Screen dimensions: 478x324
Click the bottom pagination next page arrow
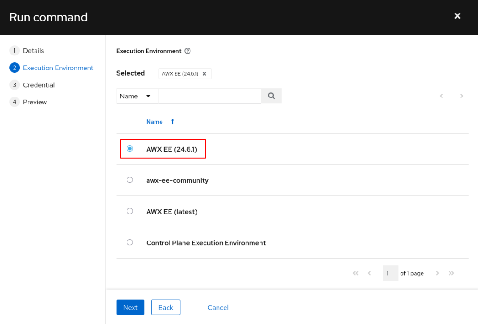click(x=437, y=273)
